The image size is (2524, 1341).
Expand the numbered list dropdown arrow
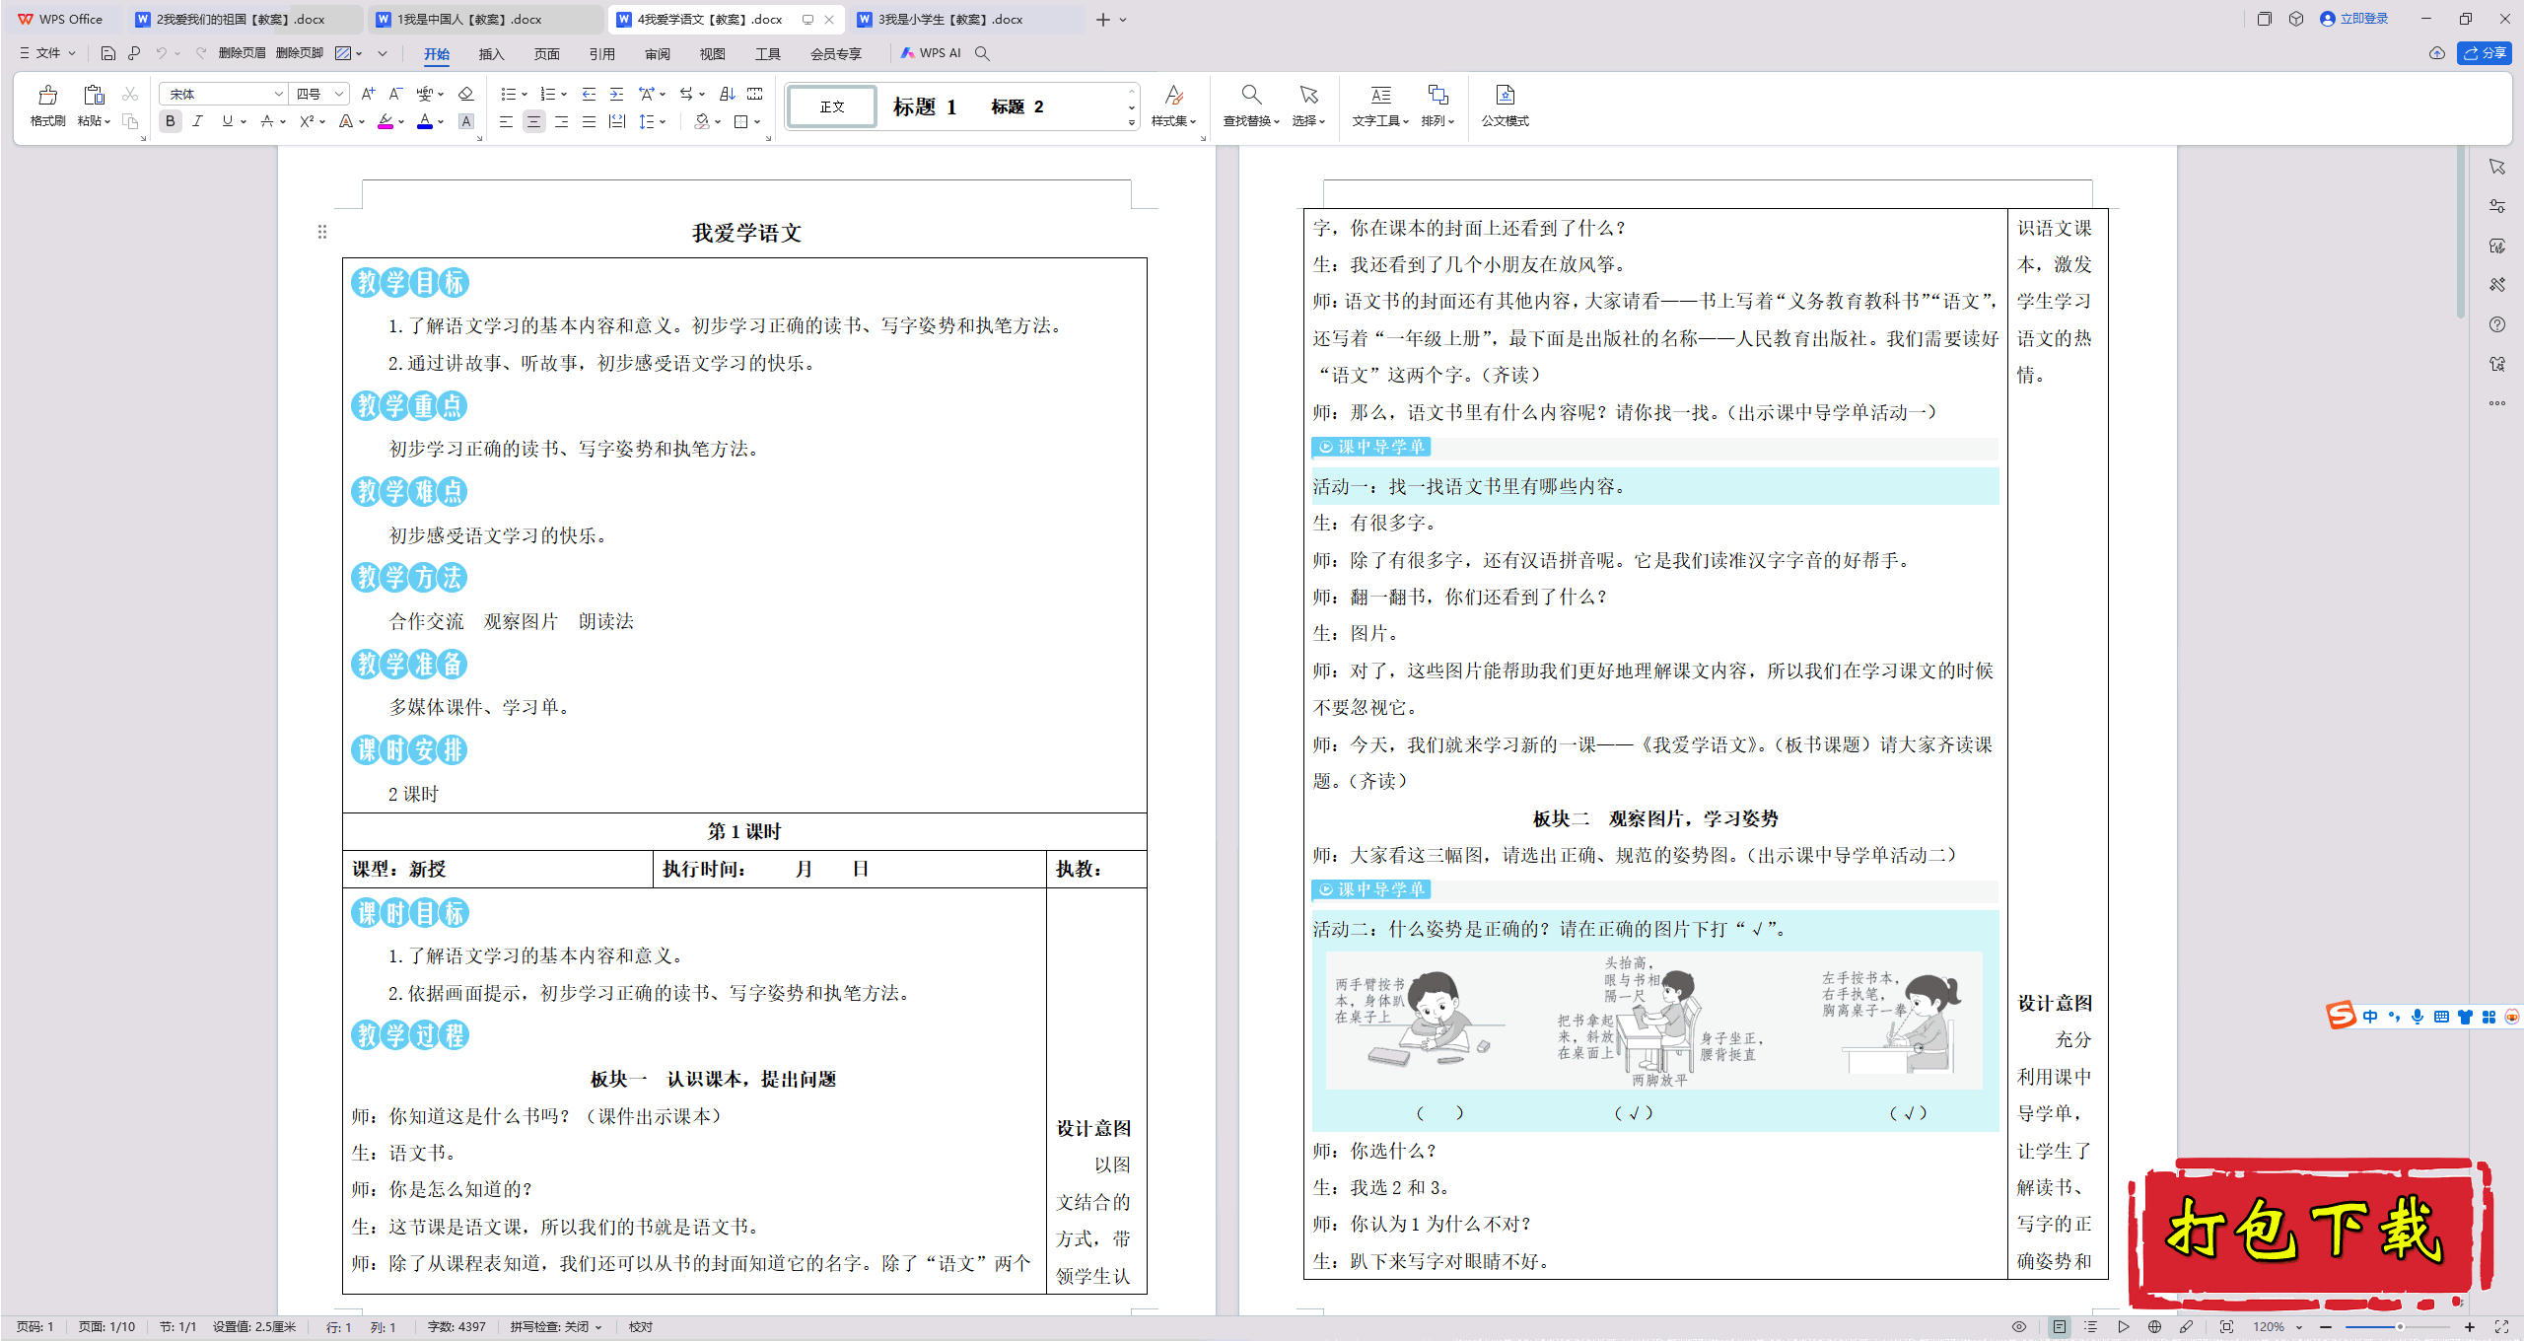(564, 95)
